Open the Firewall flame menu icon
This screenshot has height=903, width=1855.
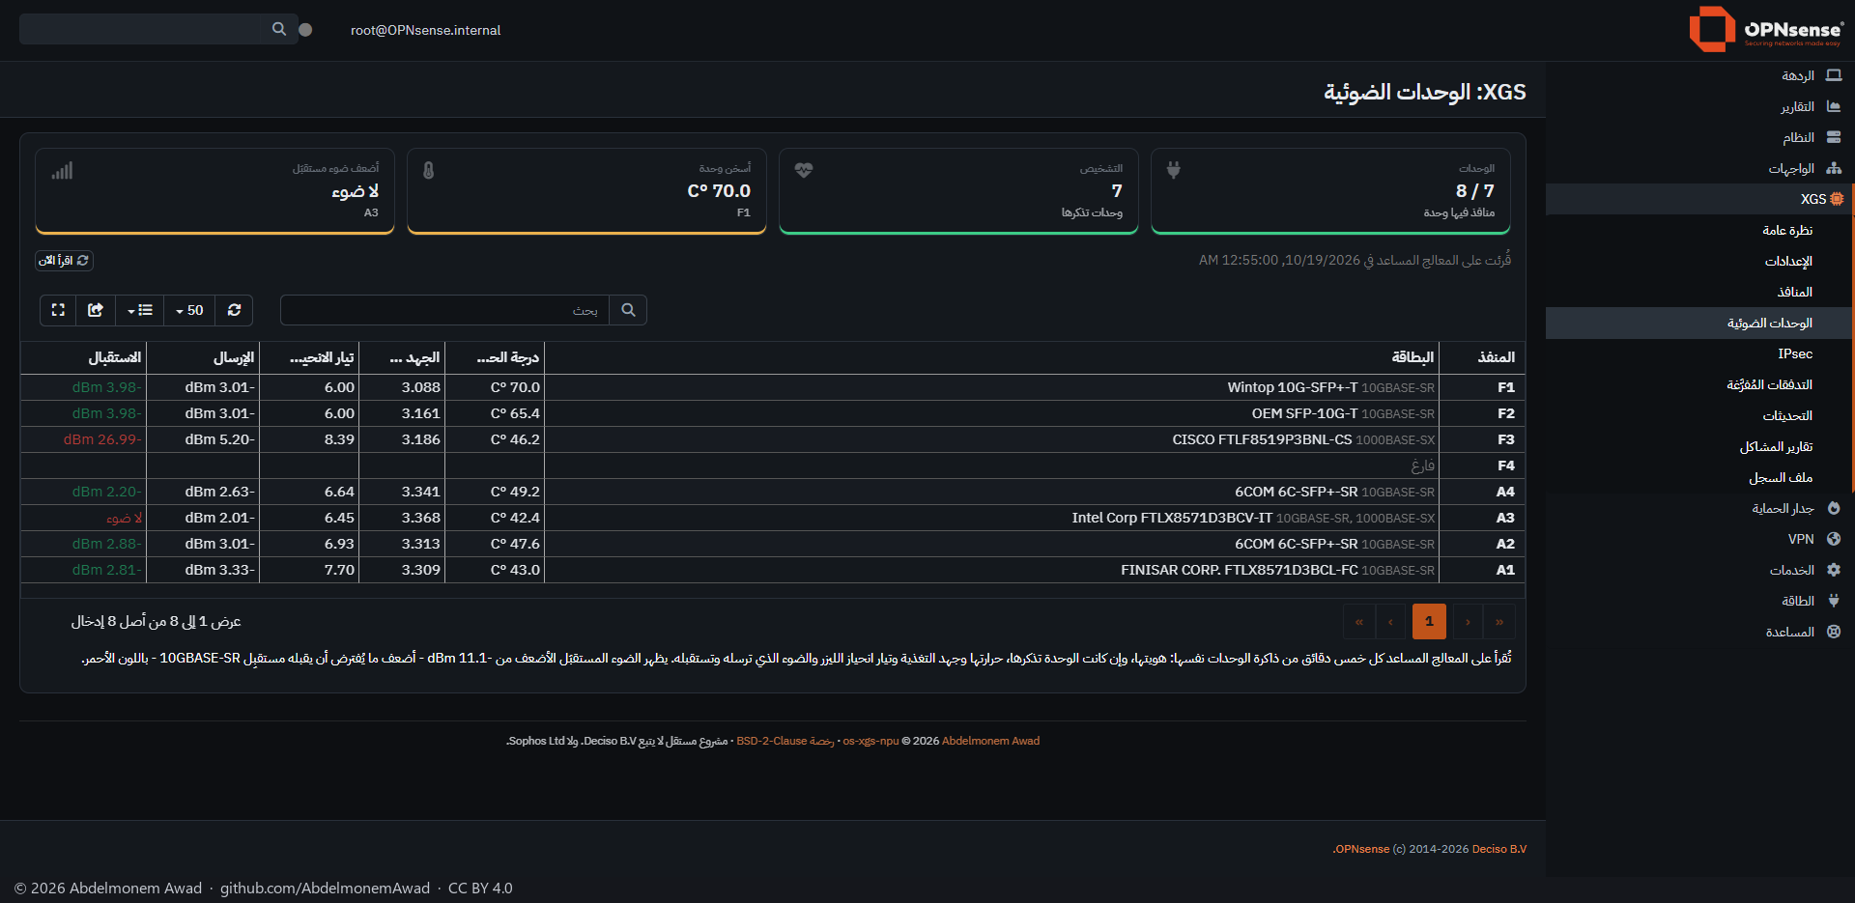coord(1834,508)
